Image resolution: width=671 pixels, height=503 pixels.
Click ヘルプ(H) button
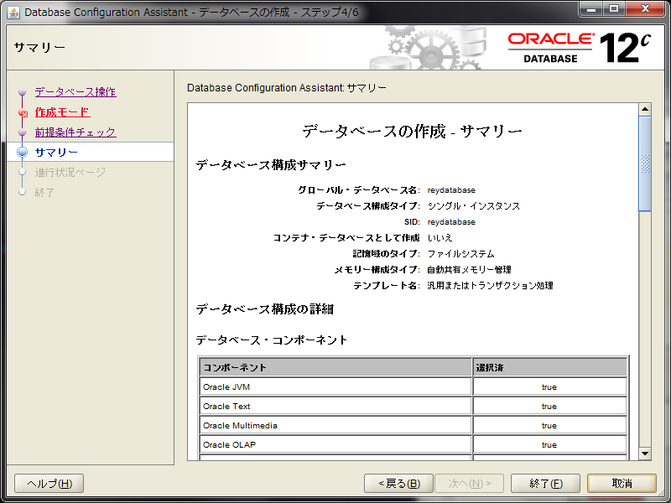49,484
